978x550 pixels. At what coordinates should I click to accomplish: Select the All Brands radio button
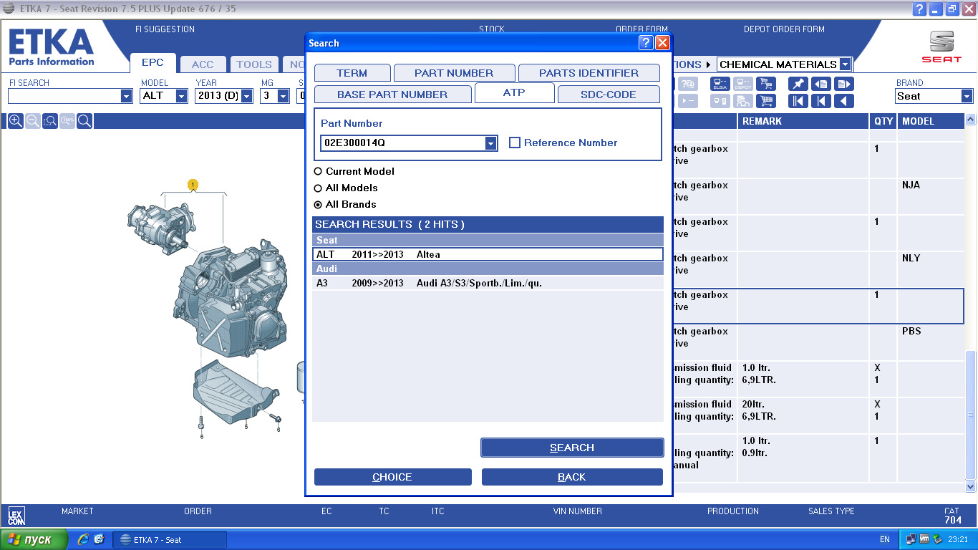318,205
